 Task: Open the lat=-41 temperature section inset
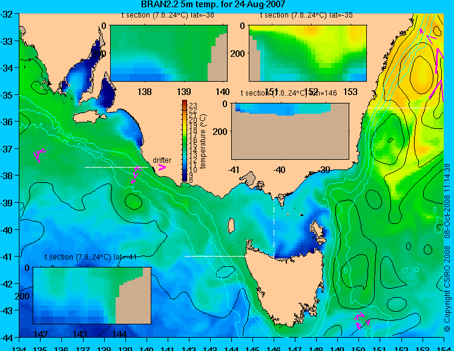tap(92, 295)
